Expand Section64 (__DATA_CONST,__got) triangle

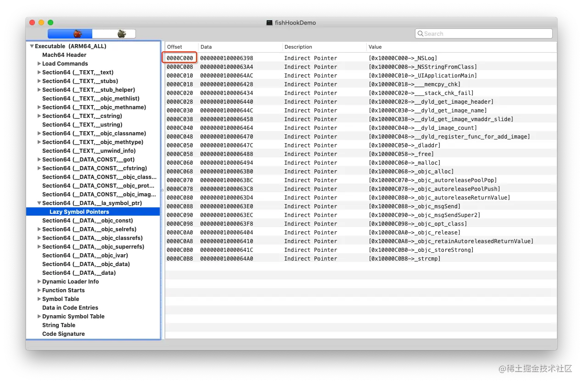tap(39, 160)
